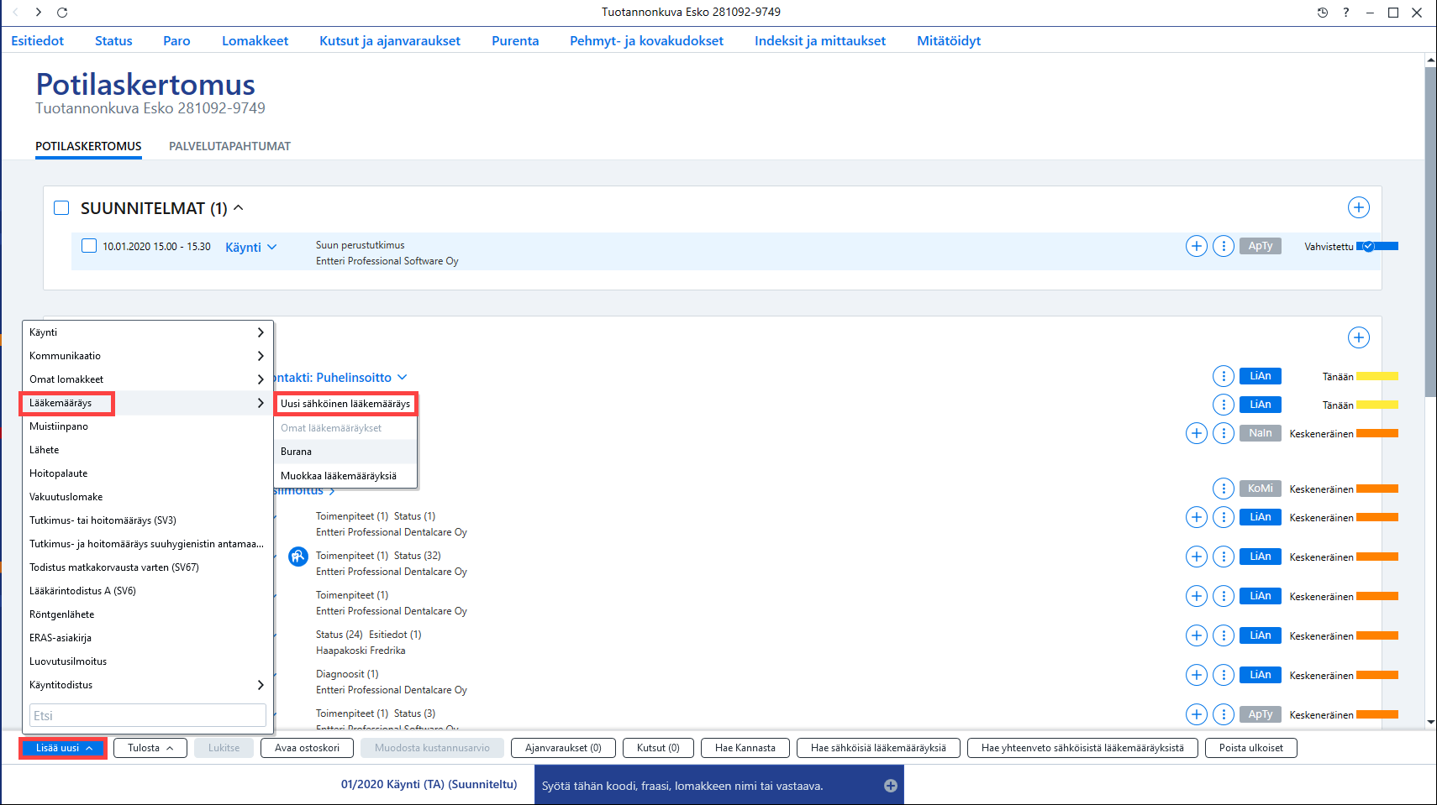
Task: Click the plus icon in the Käynti 10.01.2020 row
Action: [1196, 246]
